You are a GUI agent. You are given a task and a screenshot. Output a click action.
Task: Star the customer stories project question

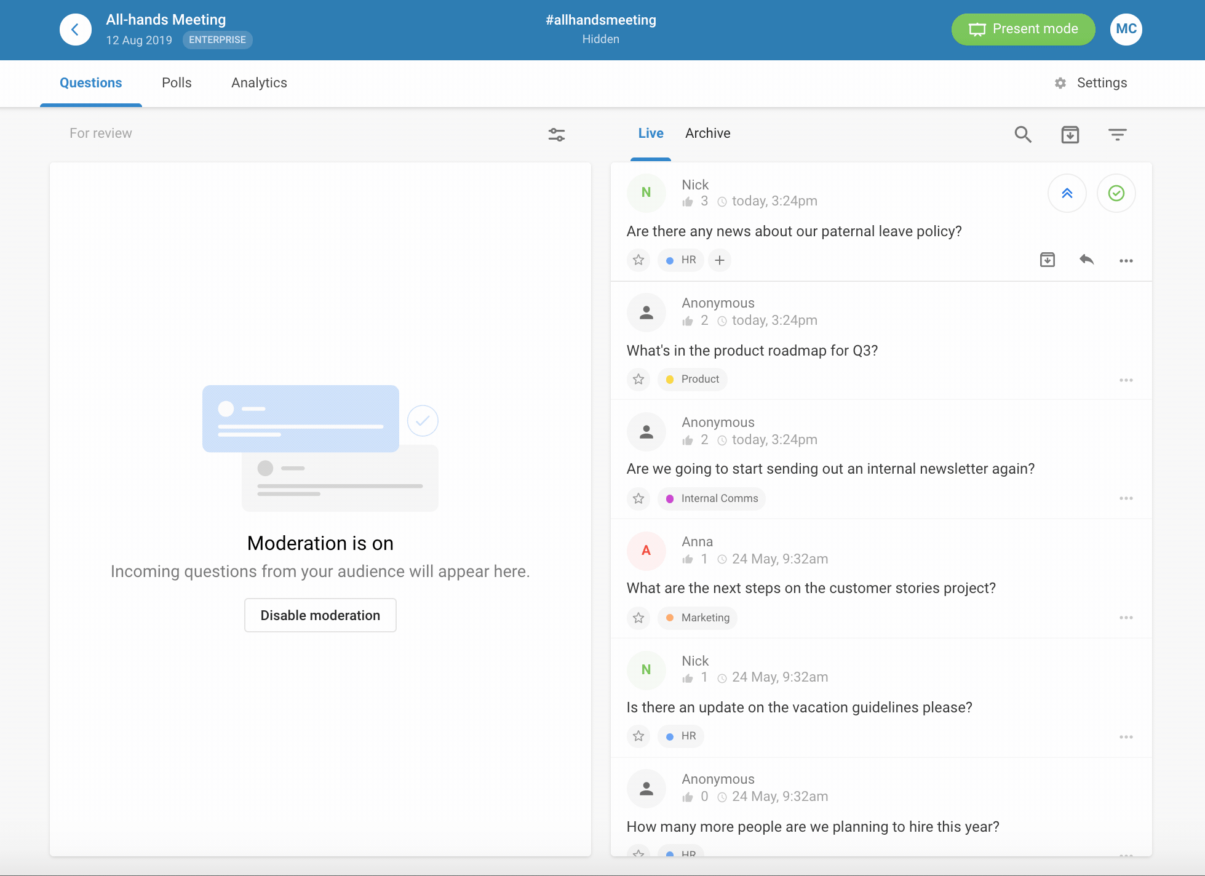[638, 618]
